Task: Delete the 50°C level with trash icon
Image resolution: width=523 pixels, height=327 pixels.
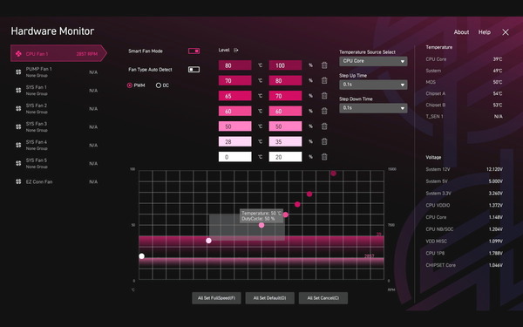Action: 324,126
